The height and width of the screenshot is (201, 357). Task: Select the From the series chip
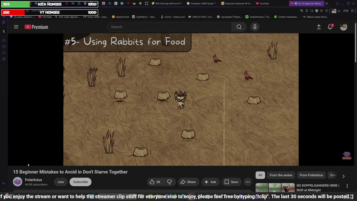(x=281, y=175)
